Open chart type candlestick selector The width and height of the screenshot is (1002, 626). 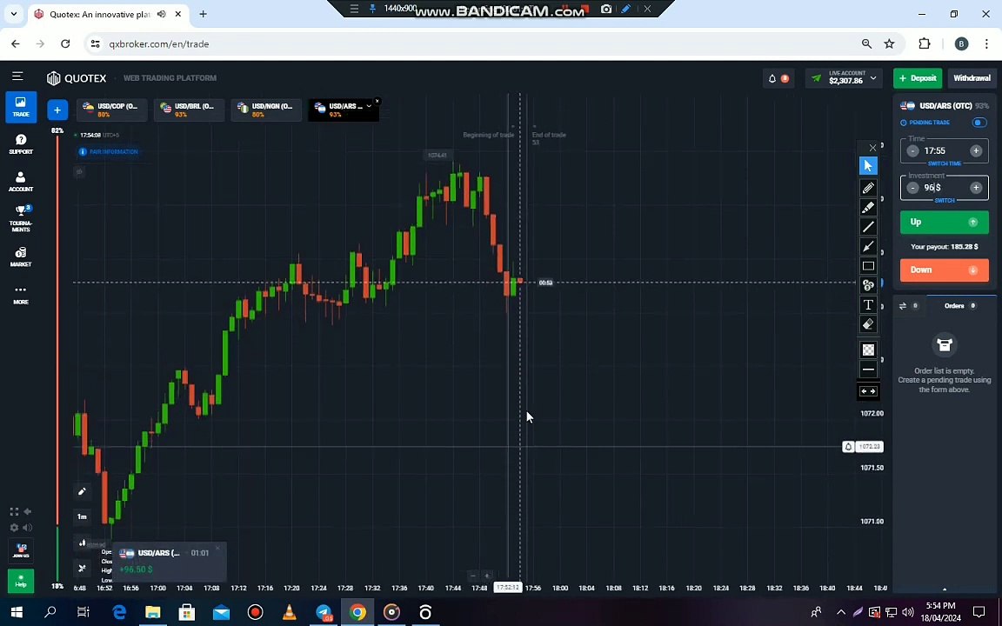(82, 543)
